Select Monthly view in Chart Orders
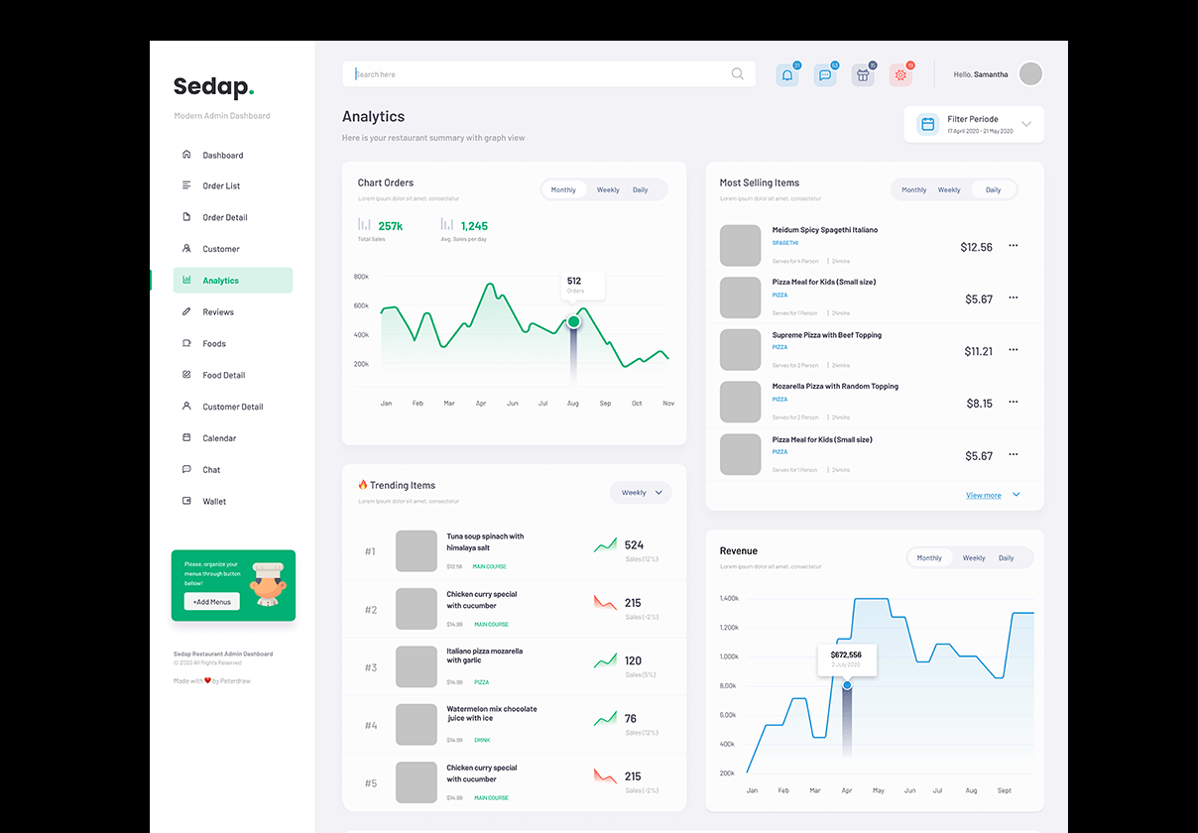 [563, 189]
